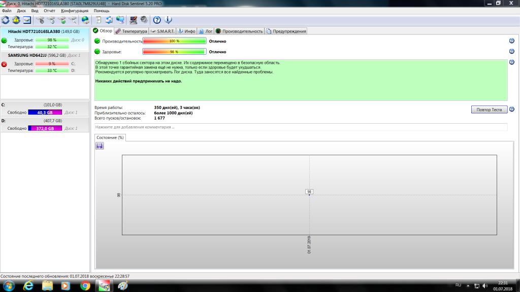Open the Диск menu
520x292 pixels.
coord(21,10)
